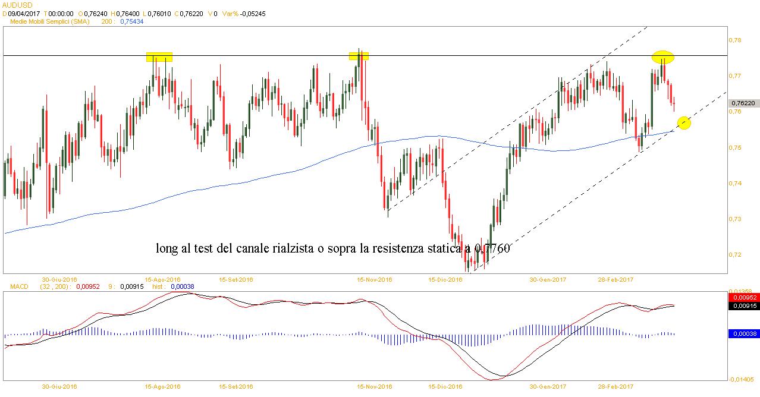Click the -0,01405 MACD scale value
The width and height of the screenshot is (760, 397).
pos(743,379)
